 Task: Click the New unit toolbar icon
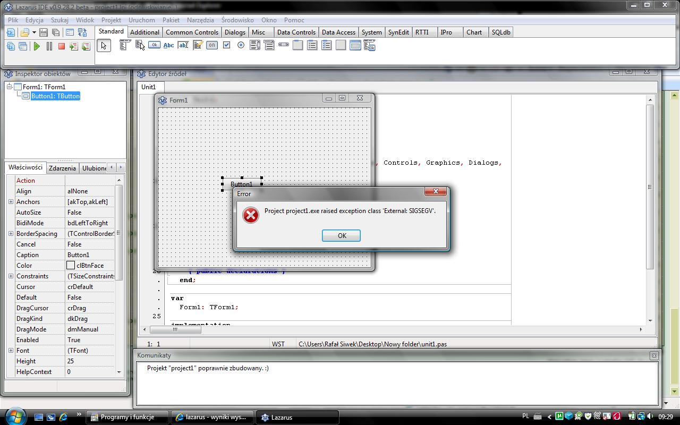[11, 32]
